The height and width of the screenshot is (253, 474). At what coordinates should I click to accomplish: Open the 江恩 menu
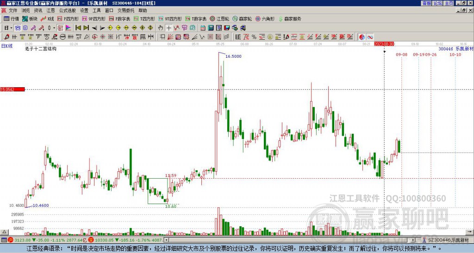point(50,11)
